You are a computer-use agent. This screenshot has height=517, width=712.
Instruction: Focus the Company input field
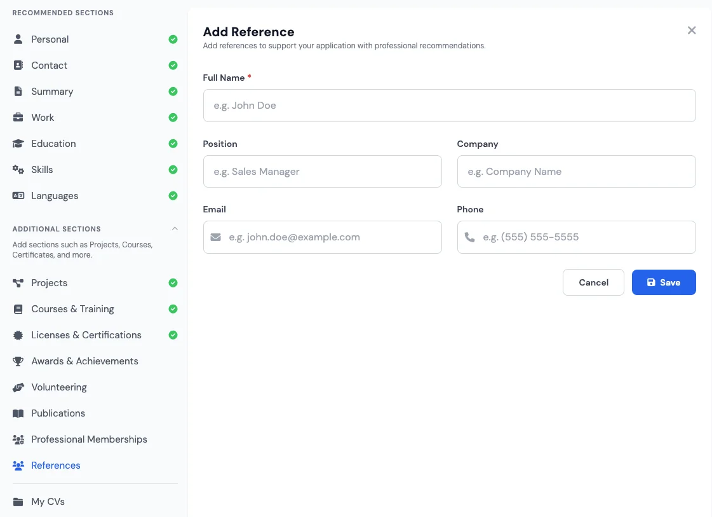pyautogui.click(x=576, y=172)
